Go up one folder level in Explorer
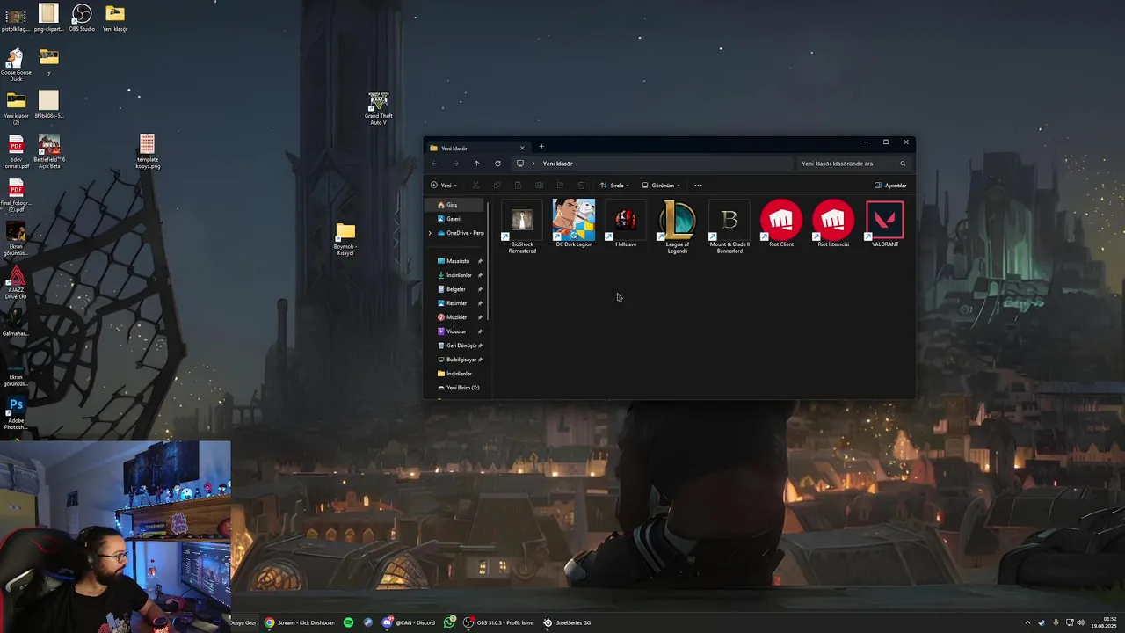1125x633 pixels. [476, 164]
